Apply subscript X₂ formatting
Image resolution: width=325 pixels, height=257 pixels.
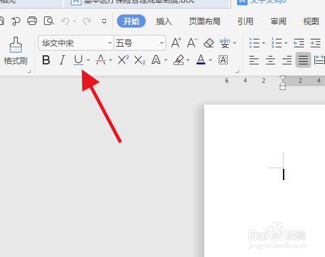pyautogui.click(x=140, y=60)
